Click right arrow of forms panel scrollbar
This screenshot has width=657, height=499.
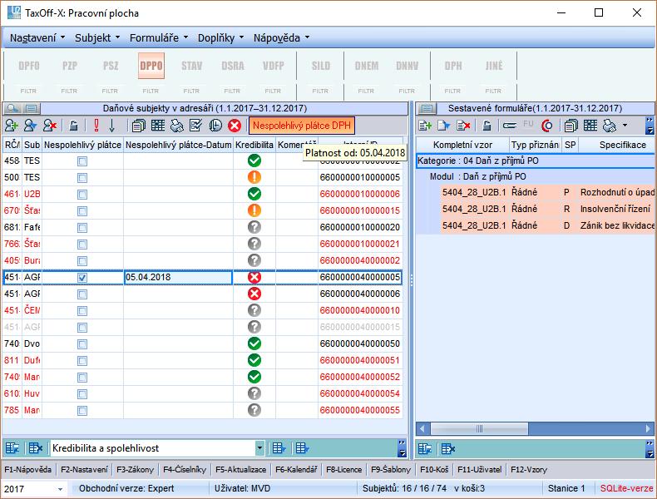(649, 428)
